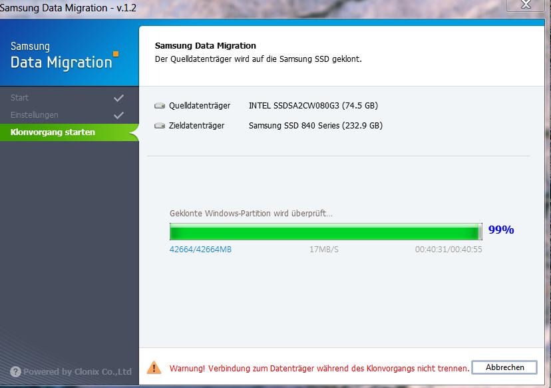Open the Klonvorgang starten step
Screen dimensions: 551x388
pyautogui.click(x=69, y=132)
